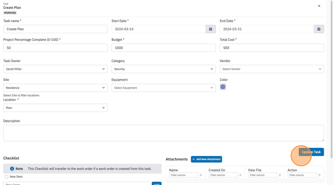Click the Created On column header
The width and height of the screenshot is (333, 185).
(x=217, y=170)
